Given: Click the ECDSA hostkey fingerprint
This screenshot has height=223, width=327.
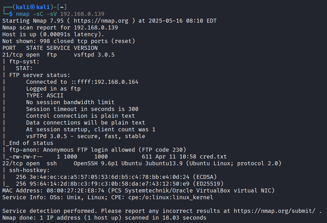Looking at the screenshot, I should coord(109,177).
